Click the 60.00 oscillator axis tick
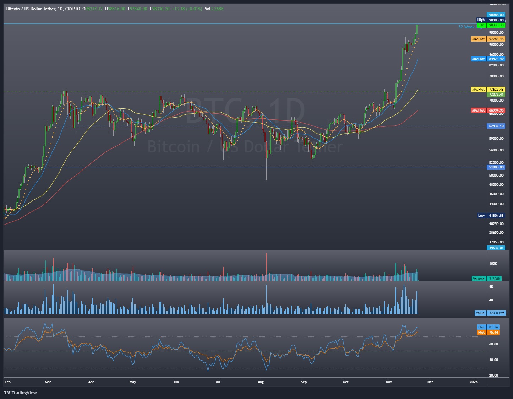Image resolution: width=513 pixels, height=399 pixels. point(493,344)
